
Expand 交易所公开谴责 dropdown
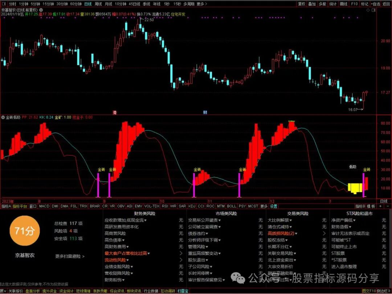coord(204,220)
